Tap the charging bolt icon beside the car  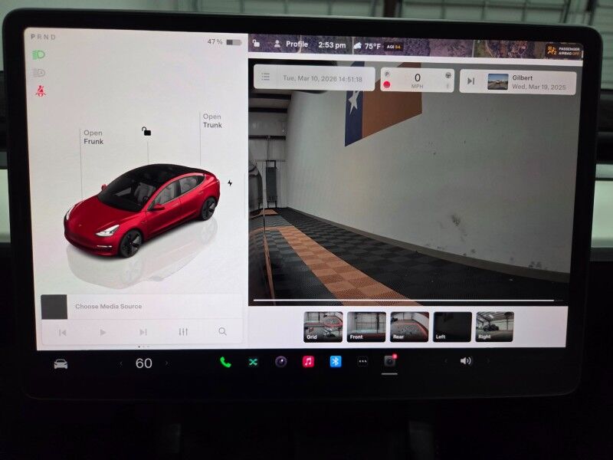(x=230, y=183)
